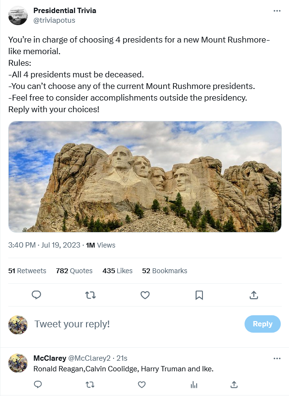Click the retweet icon on the main tweet

(x=91, y=295)
